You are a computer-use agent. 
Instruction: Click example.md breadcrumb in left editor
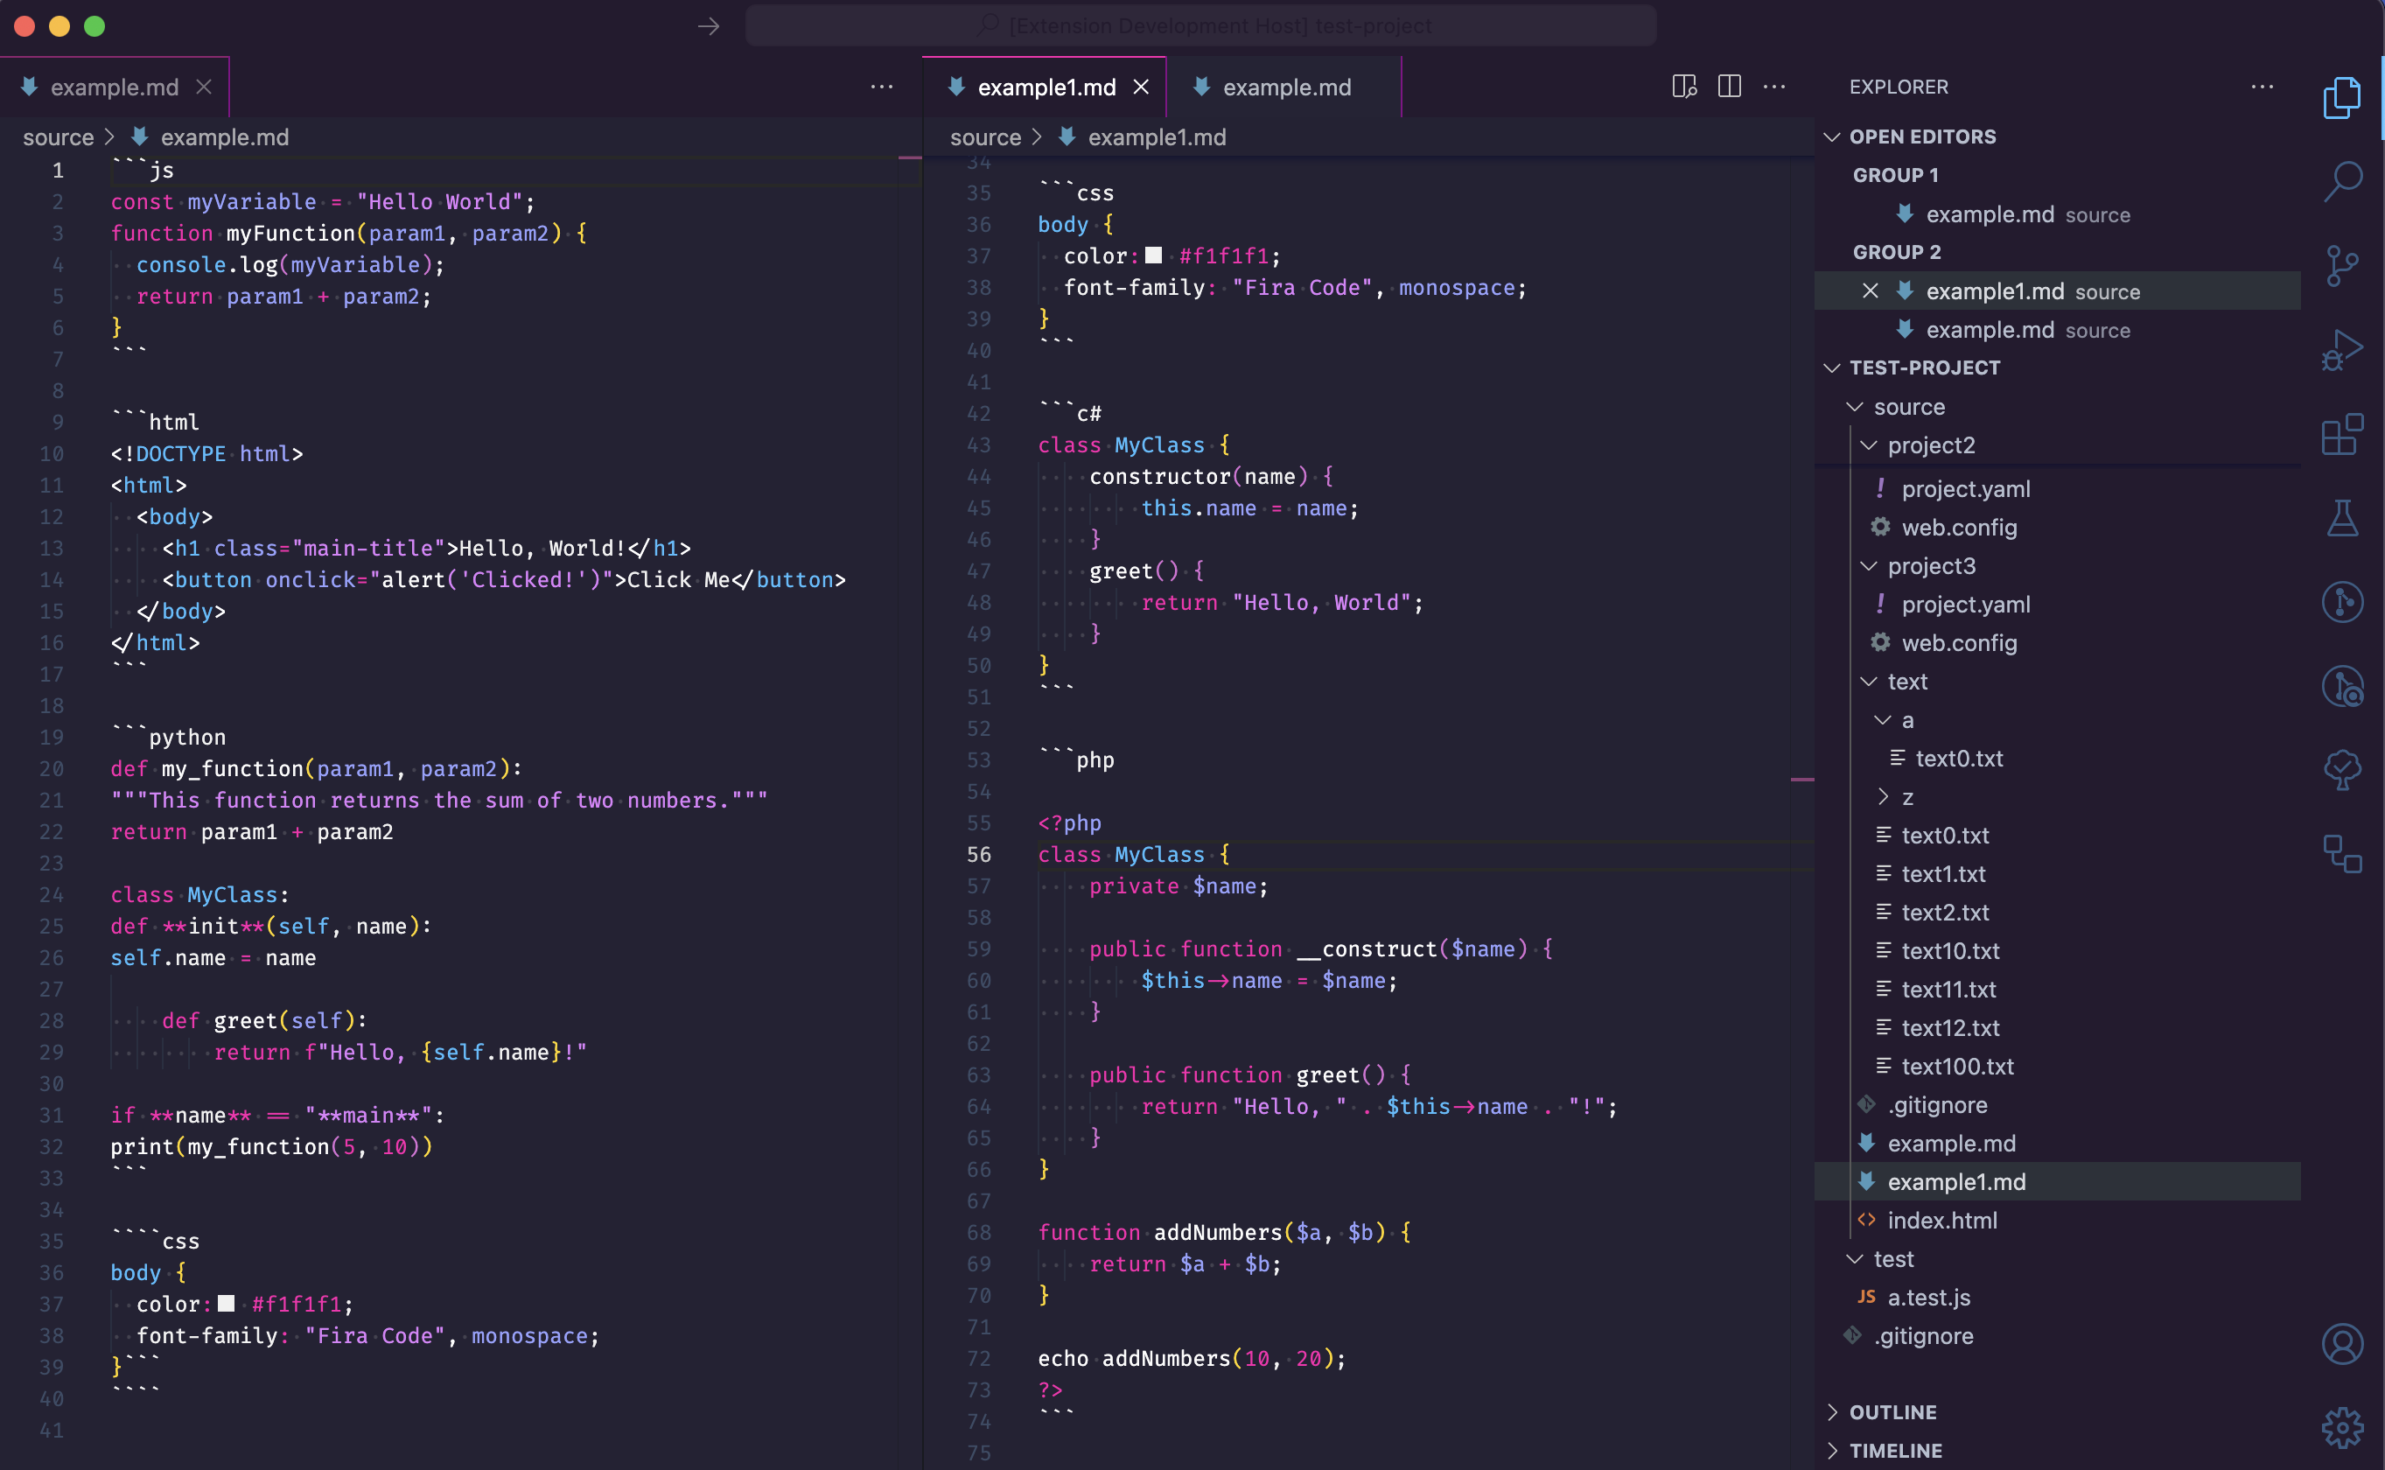(x=225, y=137)
